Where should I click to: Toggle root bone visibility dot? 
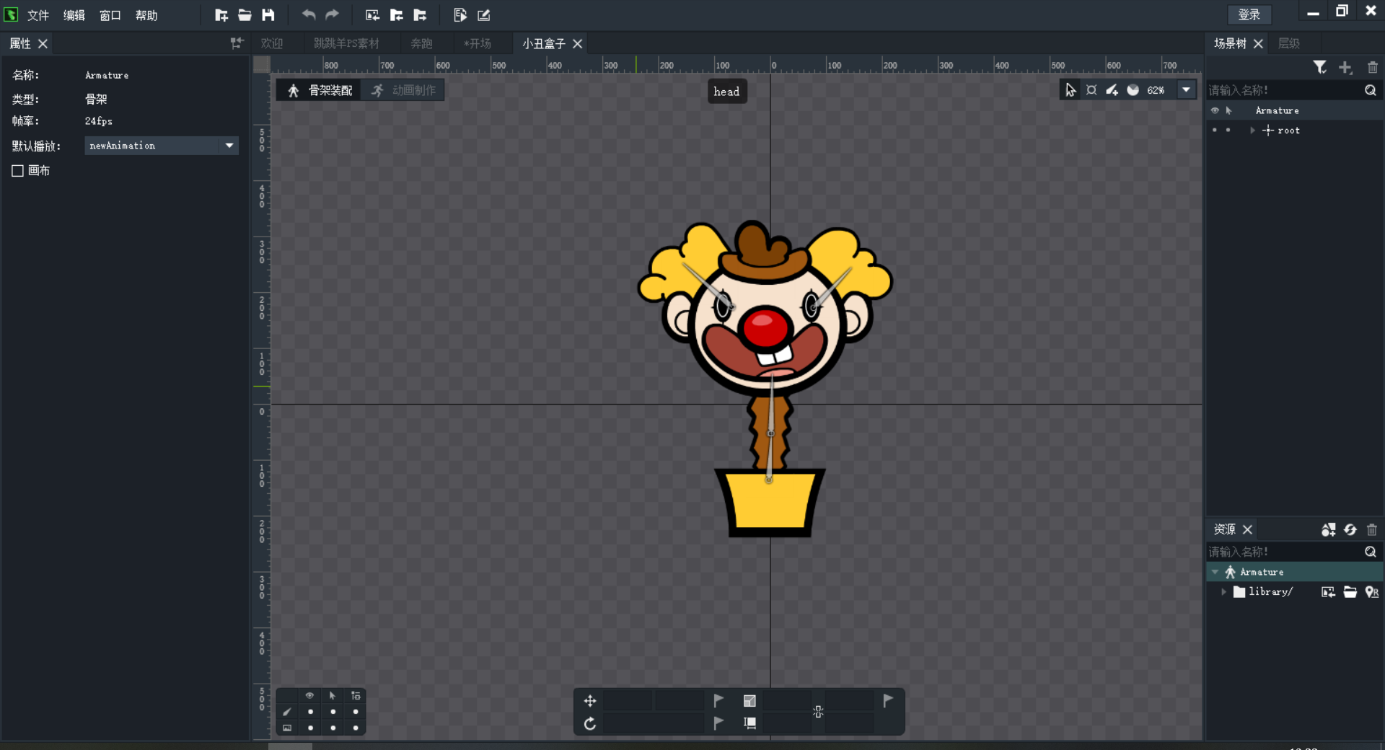pos(1215,130)
